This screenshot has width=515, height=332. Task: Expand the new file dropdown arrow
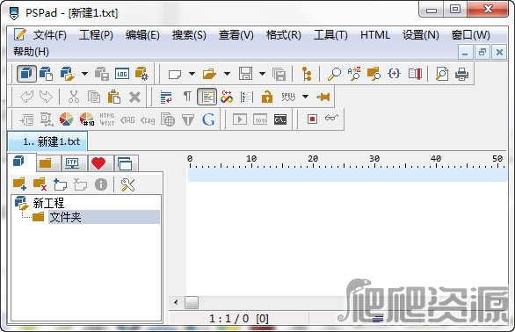click(192, 74)
